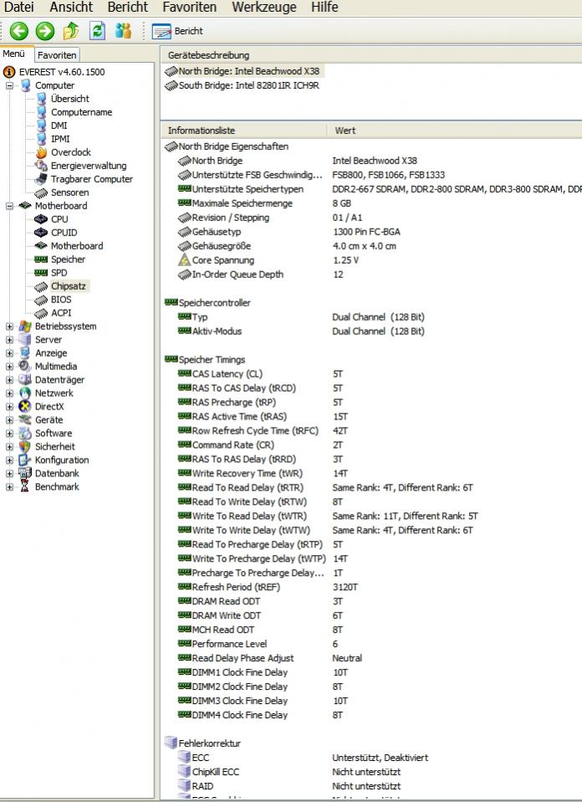Expand the Betriebssystem tree node
582x802 pixels.
9,326
